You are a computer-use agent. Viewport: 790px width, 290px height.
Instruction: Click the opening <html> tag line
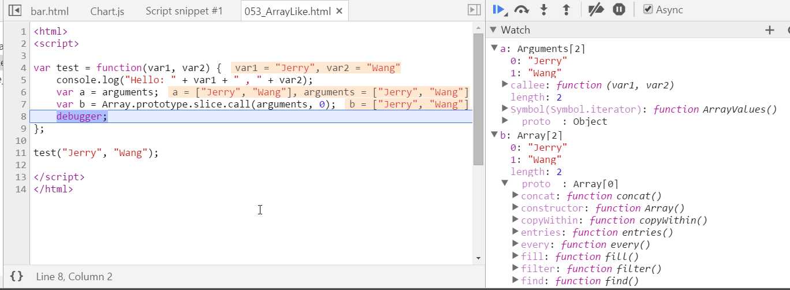click(x=50, y=32)
